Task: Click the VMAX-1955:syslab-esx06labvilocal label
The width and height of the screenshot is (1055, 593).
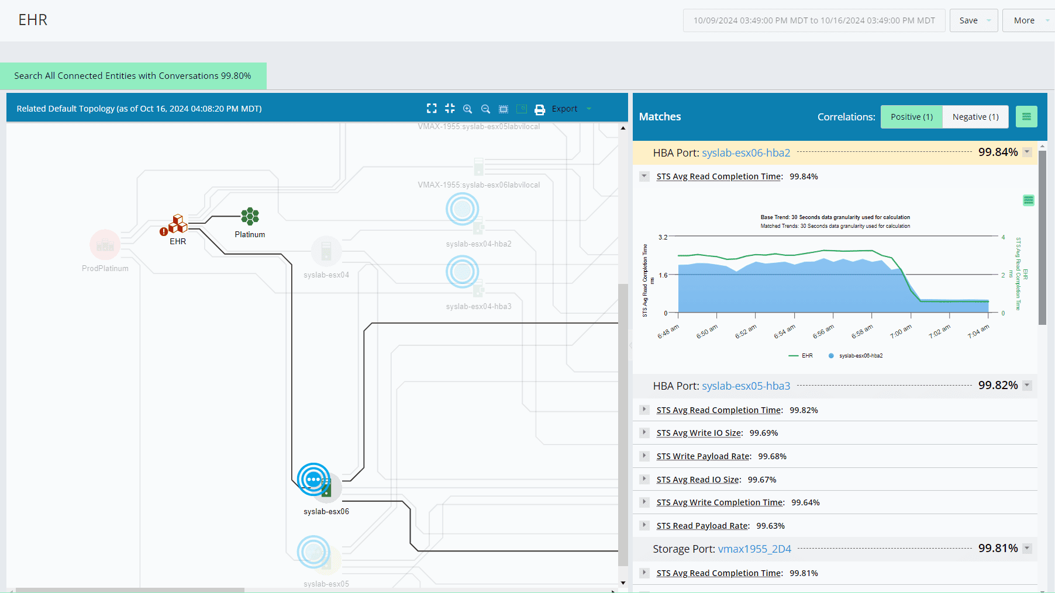Action: (479, 185)
